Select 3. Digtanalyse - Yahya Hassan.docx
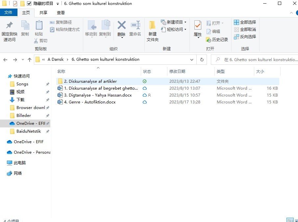Screen dimensions: 298x222 pyautogui.click(x=168, y=95)
